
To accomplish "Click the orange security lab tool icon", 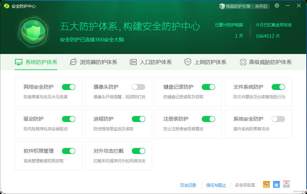I will tap(266, 184).
